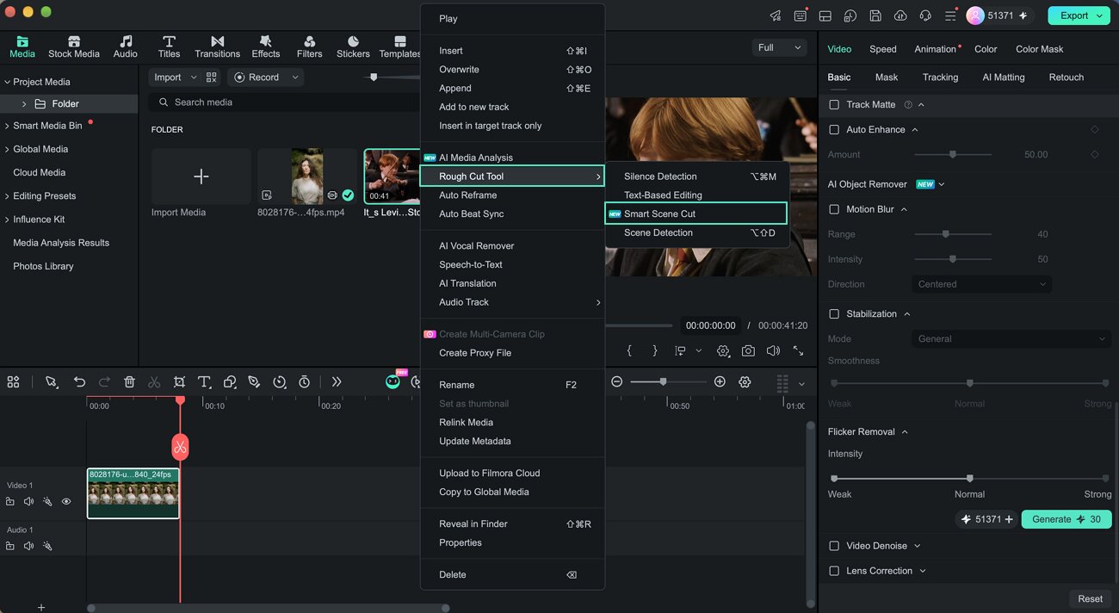Viewport: 1119px width, 613px height.
Task: Zoom out timeline with minus icon
Action: click(616, 381)
